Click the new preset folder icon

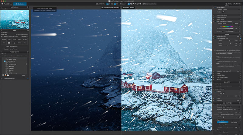5,75
